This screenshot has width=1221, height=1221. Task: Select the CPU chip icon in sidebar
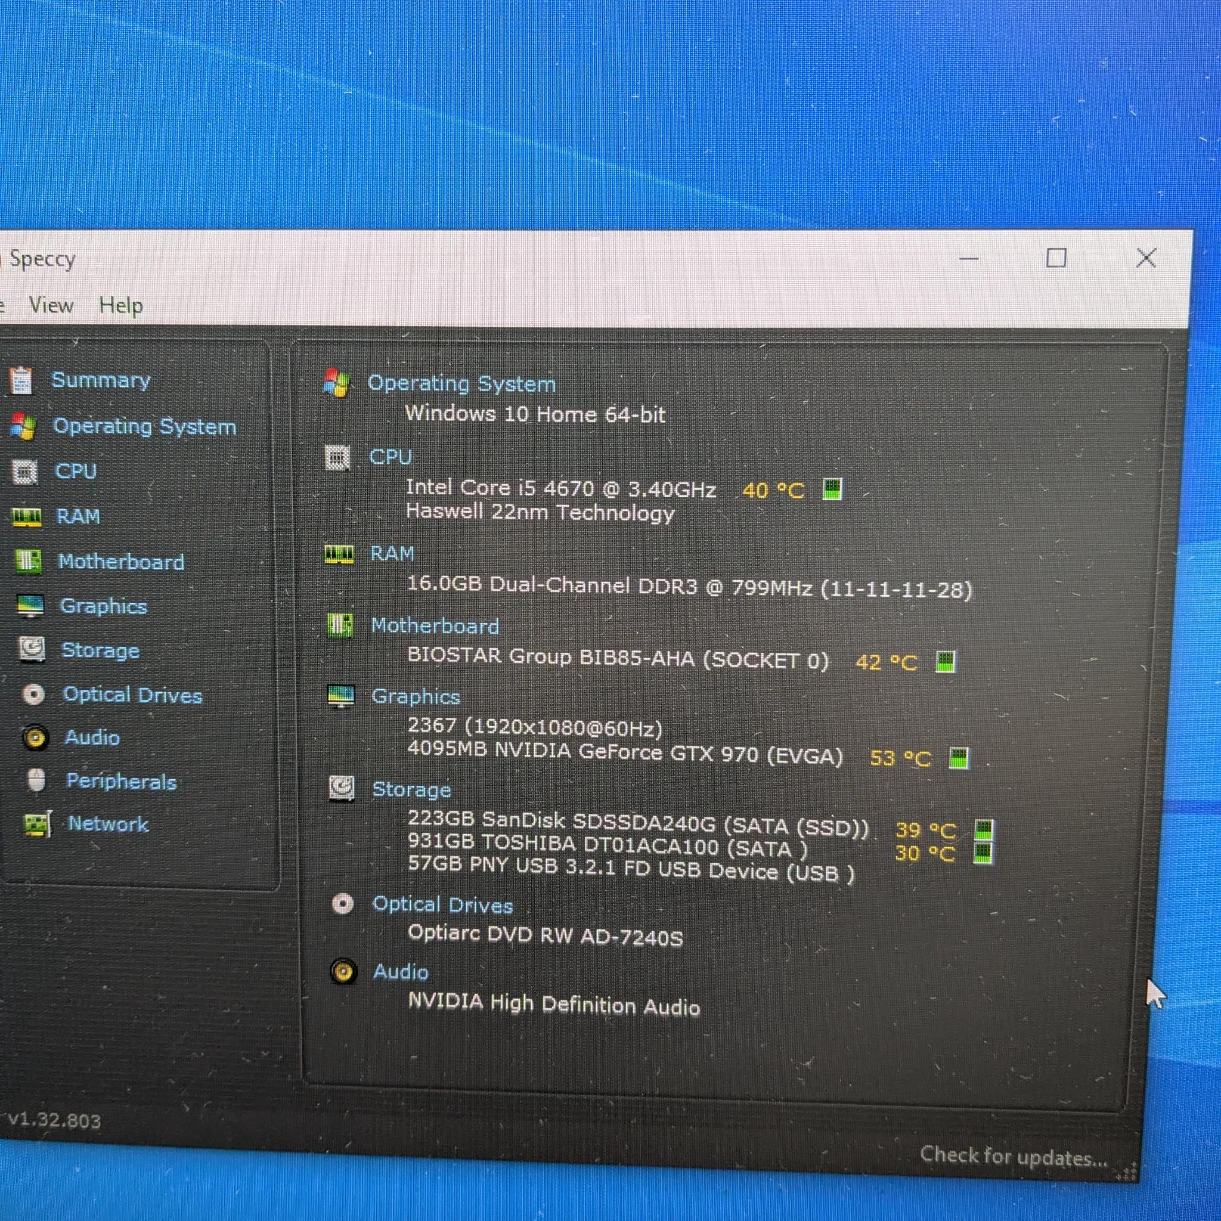tap(25, 472)
